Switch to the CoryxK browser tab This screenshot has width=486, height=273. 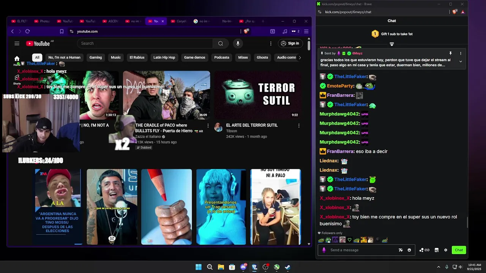179,21
